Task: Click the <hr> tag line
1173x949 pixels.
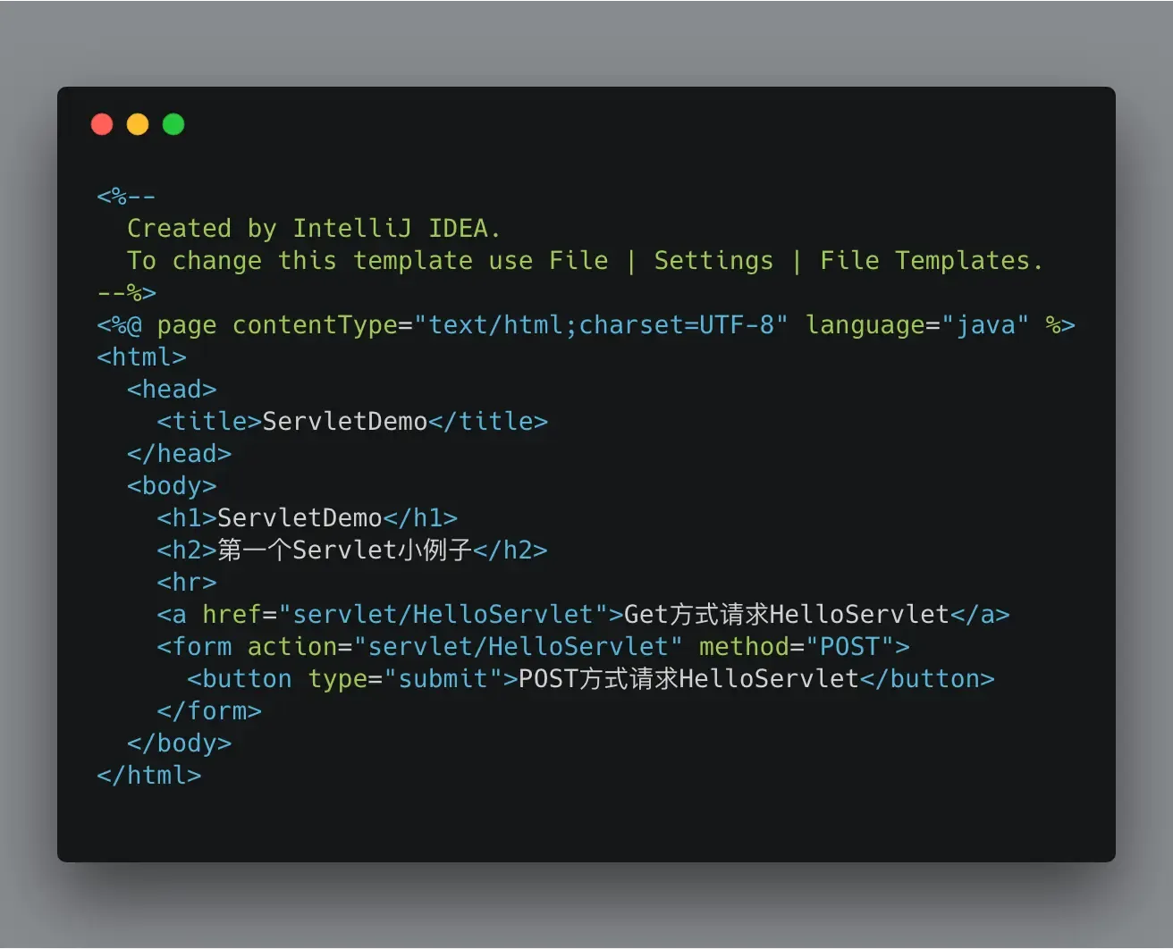Action: tap(187, 583)
